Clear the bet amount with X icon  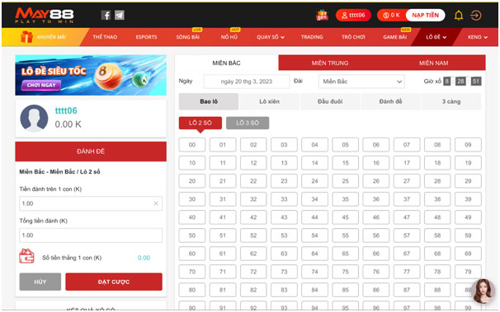tap(156, 203)
